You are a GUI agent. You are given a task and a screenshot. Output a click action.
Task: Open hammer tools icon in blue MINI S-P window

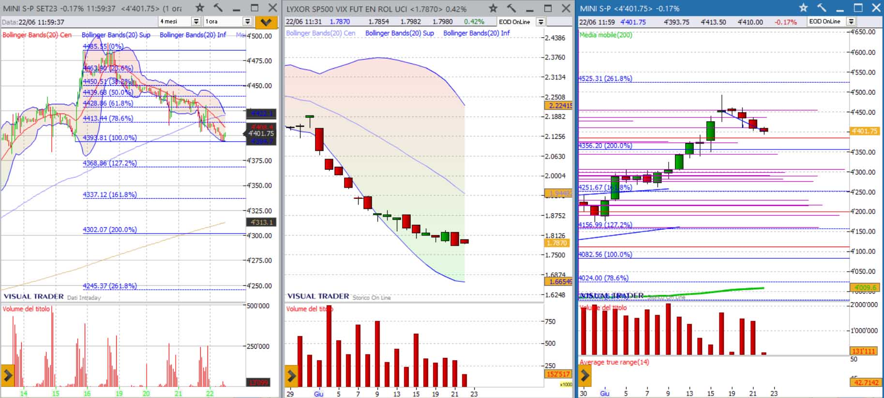(822, 8)
